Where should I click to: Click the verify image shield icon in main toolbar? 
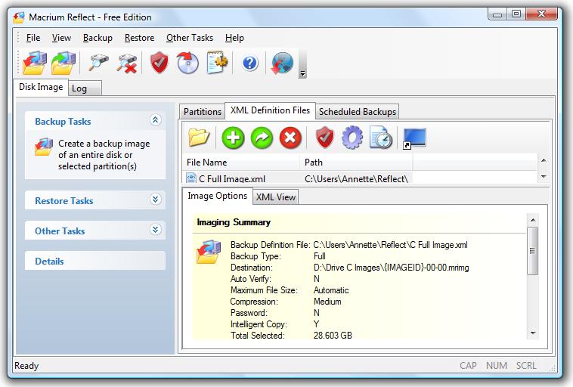pos(160,63)
